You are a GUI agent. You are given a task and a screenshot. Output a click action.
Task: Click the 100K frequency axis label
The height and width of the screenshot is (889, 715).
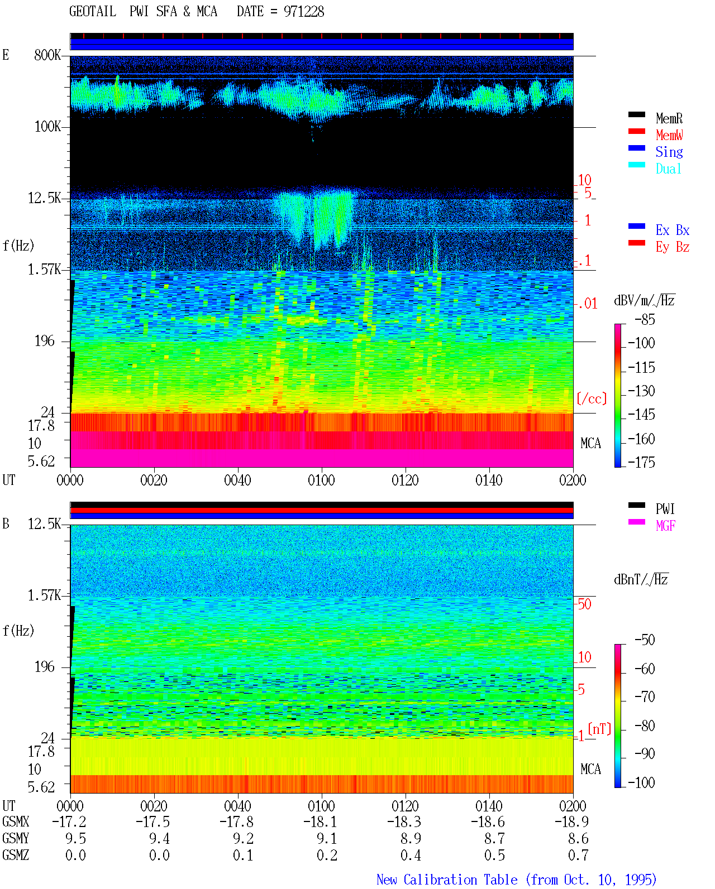point(47,126)
